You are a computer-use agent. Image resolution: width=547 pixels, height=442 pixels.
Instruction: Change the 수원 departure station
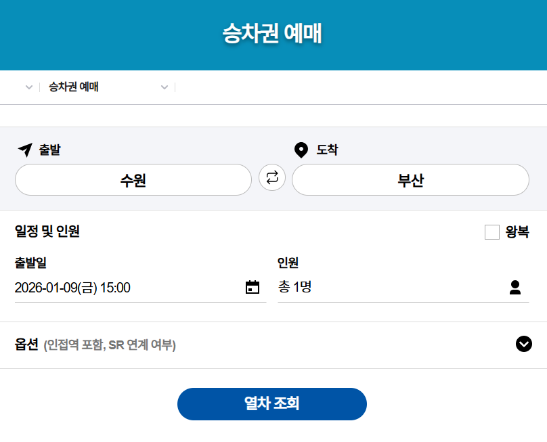point(133,180)
